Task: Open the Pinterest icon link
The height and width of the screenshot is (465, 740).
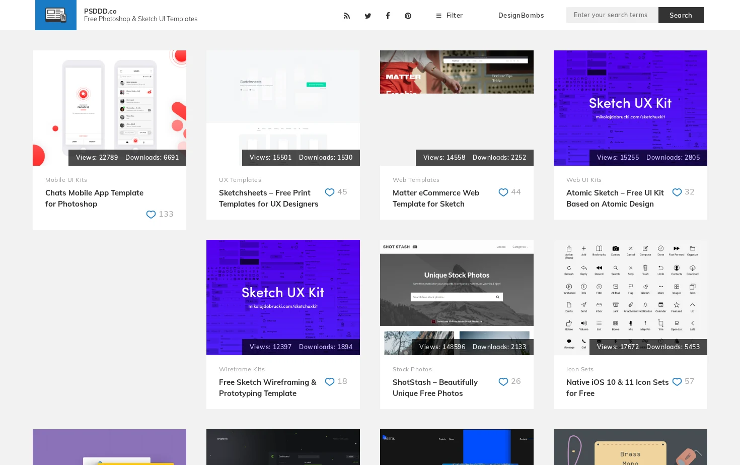Action: pos(408,16)
